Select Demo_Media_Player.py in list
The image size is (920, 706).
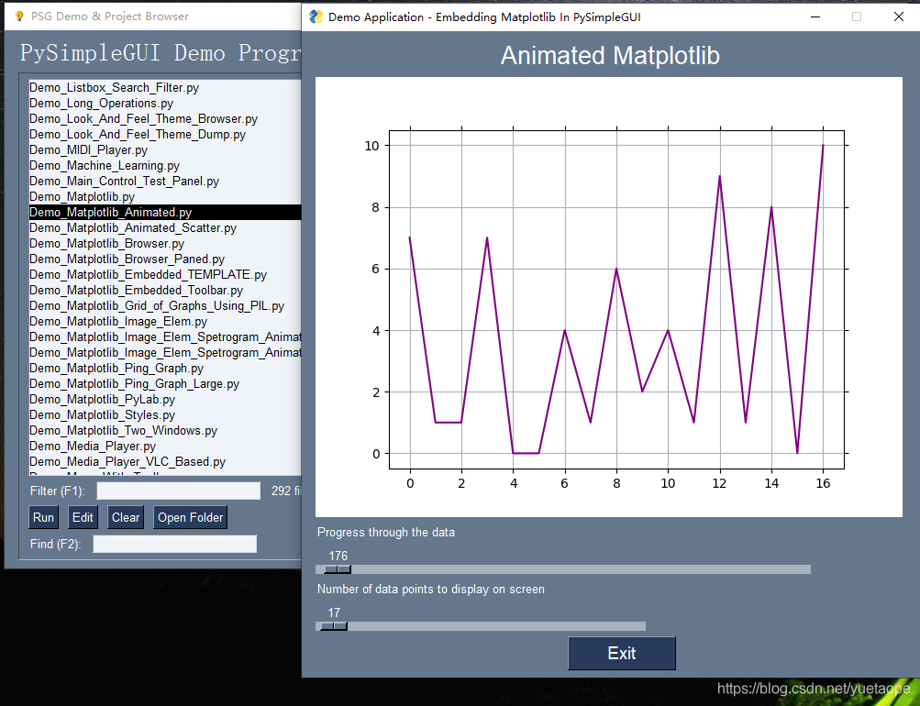tap(165, 447)
